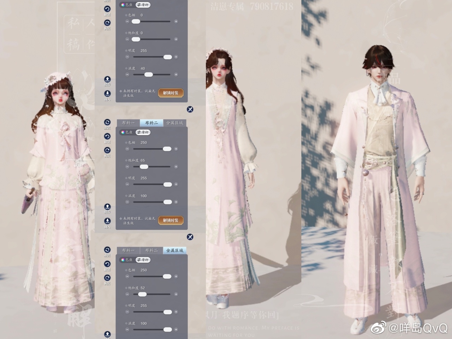Click the 恢复 redo icon beside the 布料二 panel
The image size is (452, 339).
[107, 150]
